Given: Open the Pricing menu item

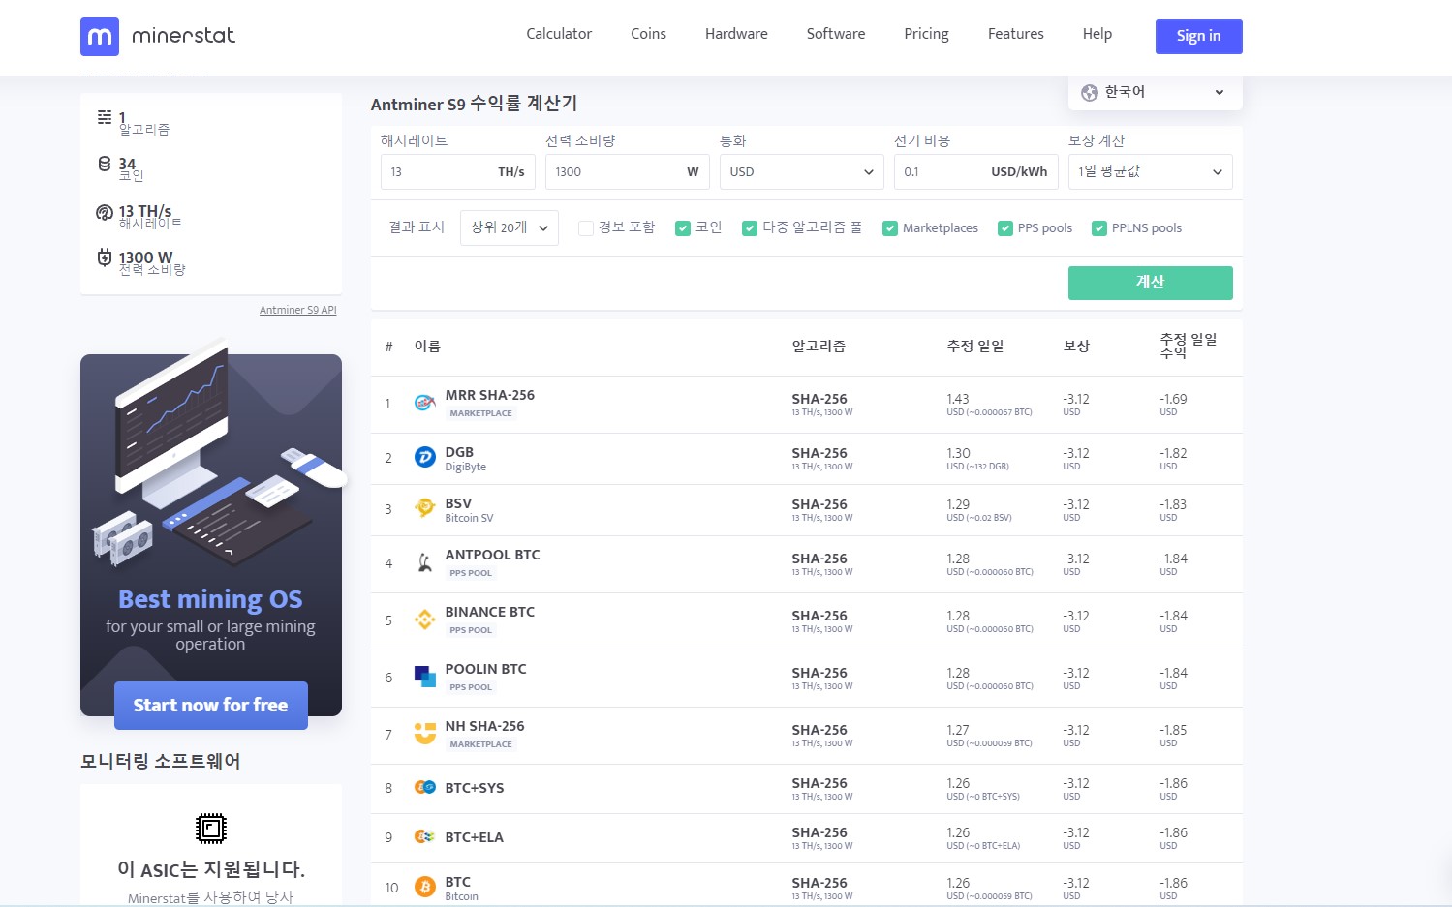Looking at the screenshot, I should tap(926, 34).
